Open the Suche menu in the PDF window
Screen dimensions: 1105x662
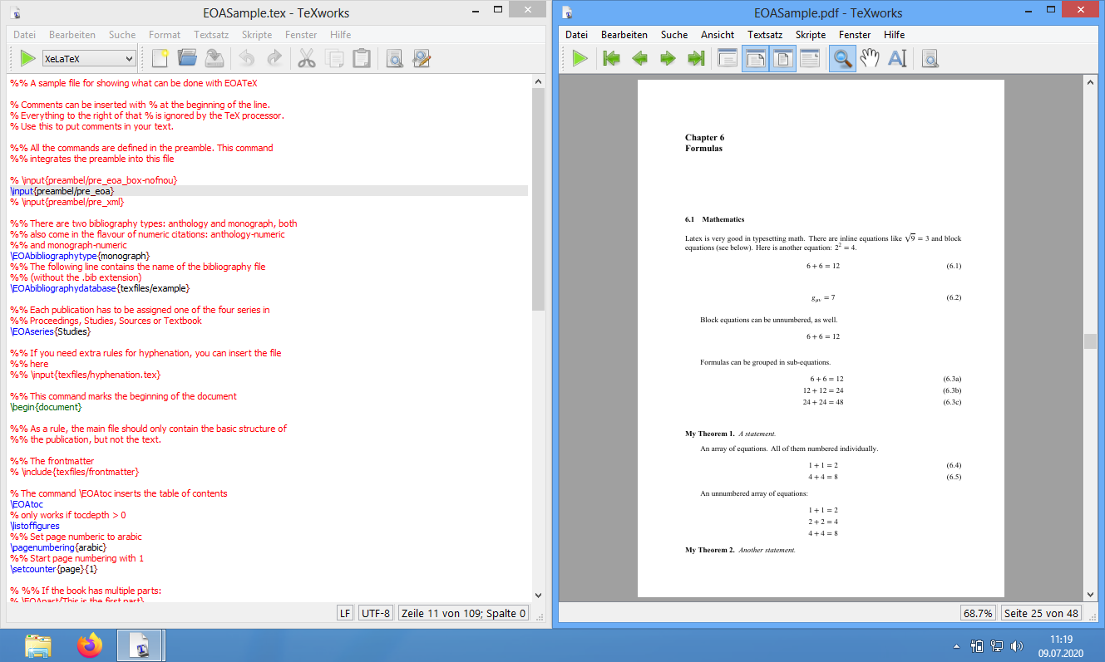coord(674,35)
